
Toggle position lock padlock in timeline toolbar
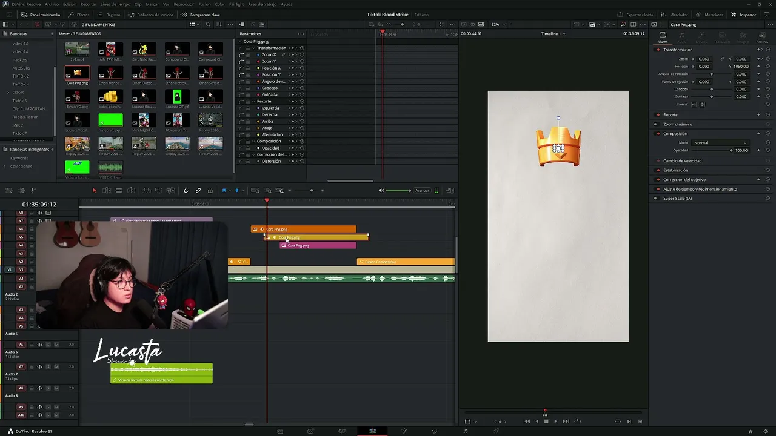(210, 191)
